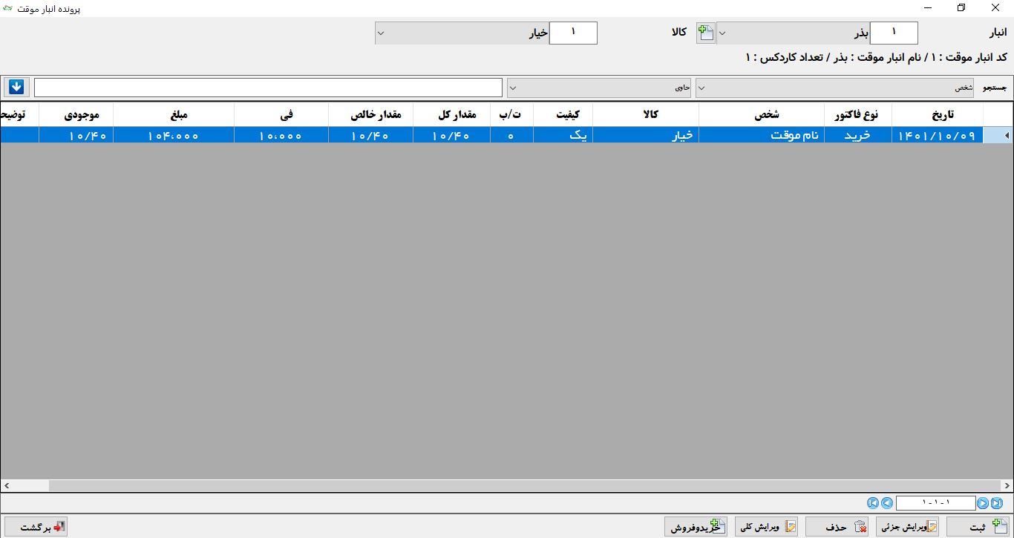Expand the انبار dropdown showing بذر
Image resolution: width=1014 pixels, height=538 pixels.
coord(722,33)
